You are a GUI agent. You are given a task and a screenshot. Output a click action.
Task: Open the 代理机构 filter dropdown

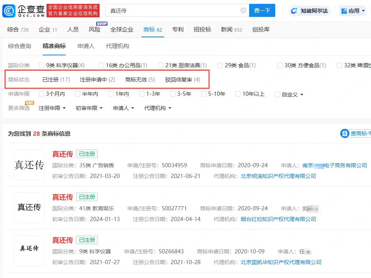click(x=158, y=108)
